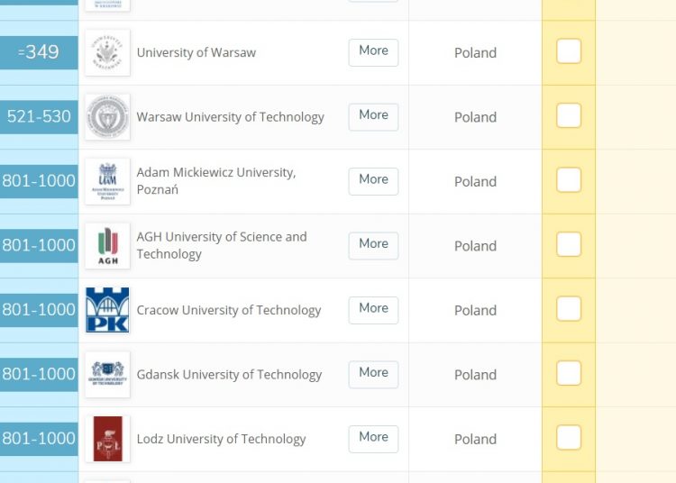Expand More for Warsaw University of Technology
The height and width of the screenshot is (483, 676).
tap(373, 115)
